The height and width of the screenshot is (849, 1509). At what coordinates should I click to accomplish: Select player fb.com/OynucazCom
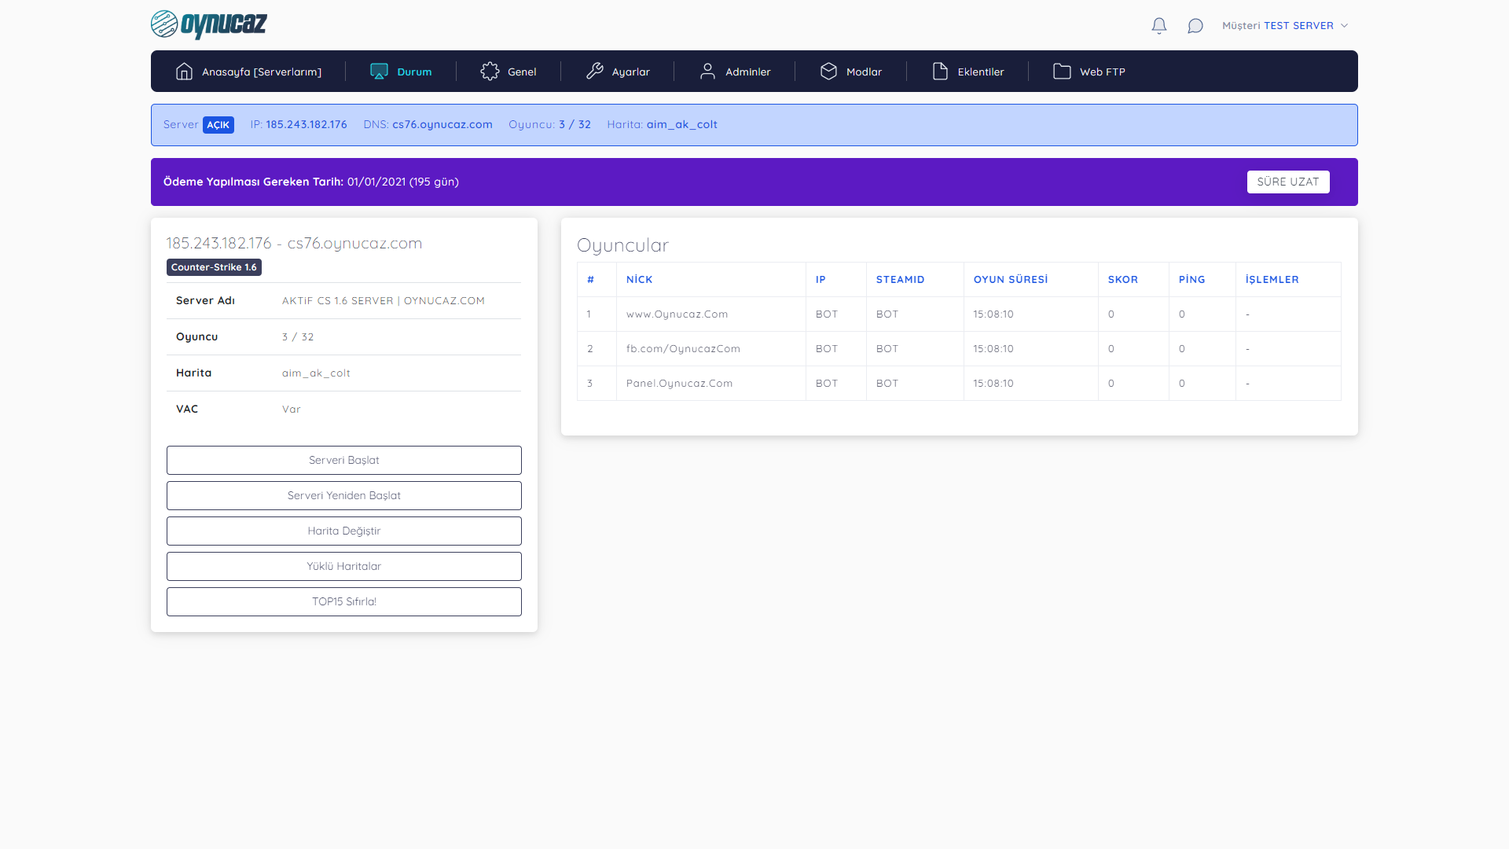(x=683, y=348)
